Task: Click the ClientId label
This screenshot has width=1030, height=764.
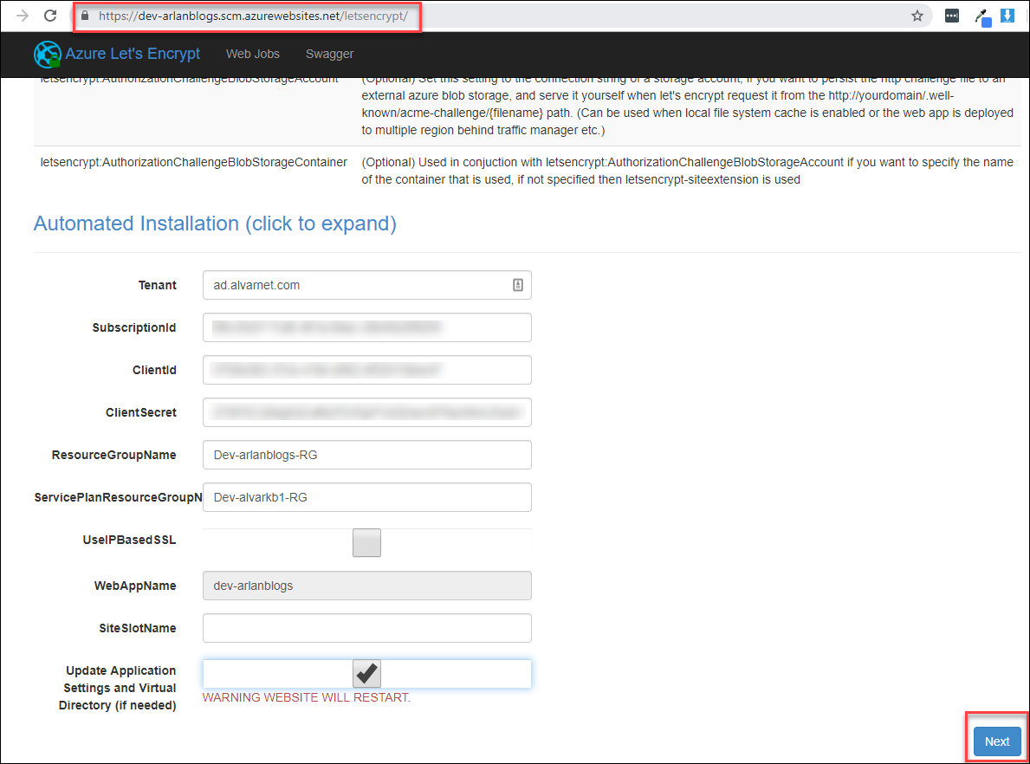Action: click(154, 370)
